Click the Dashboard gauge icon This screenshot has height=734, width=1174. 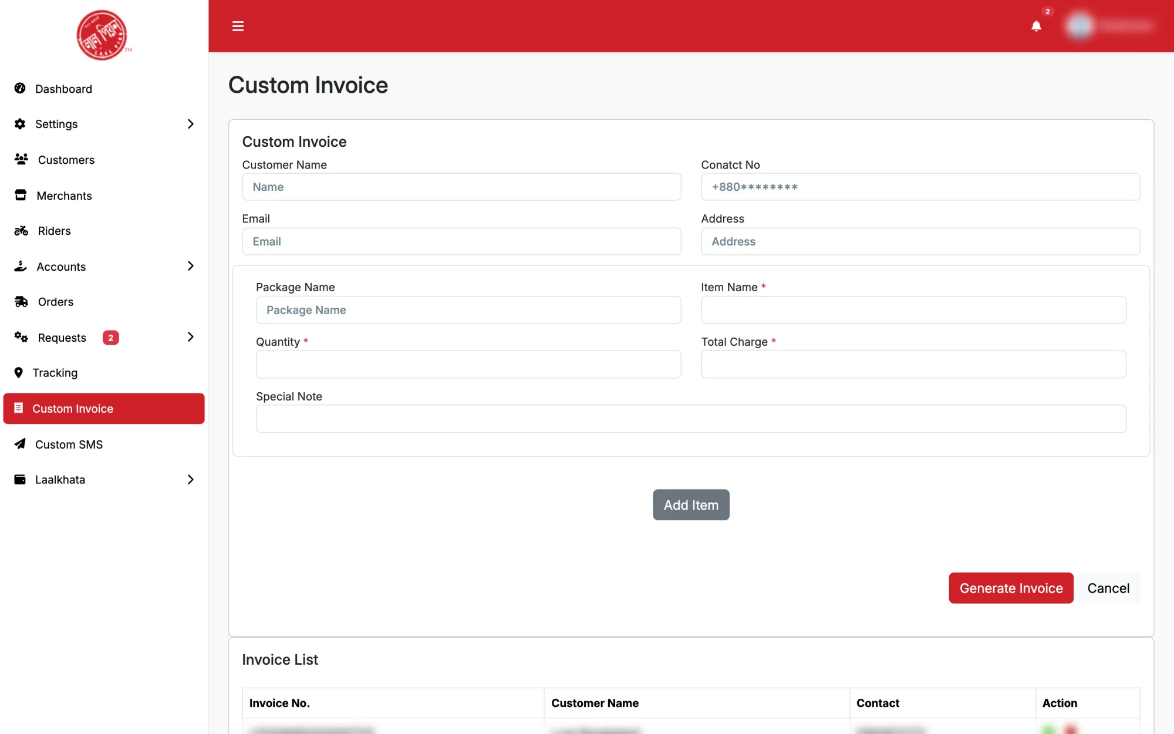[20, 88]
